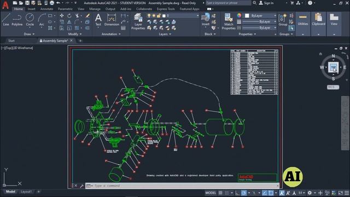Open the AutoCAD application menu logo
350x197 pixels.
[x=5, y=5]
